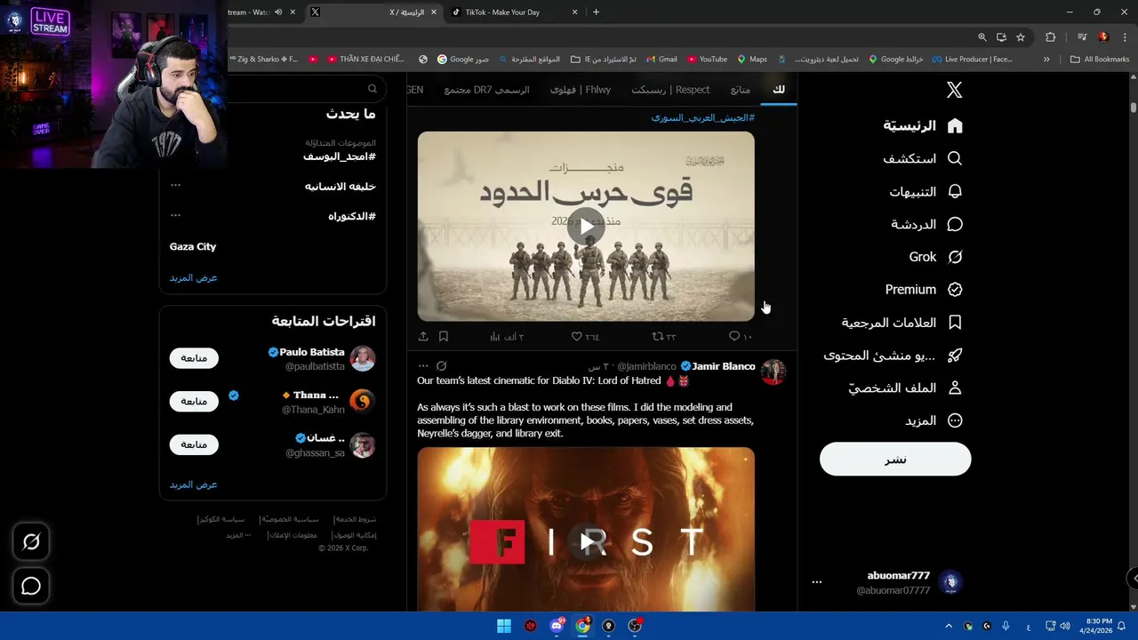This screenshot has width=1138, height=640.
Task: Open the Windows Start menu
Action: [x=504, y=626]
